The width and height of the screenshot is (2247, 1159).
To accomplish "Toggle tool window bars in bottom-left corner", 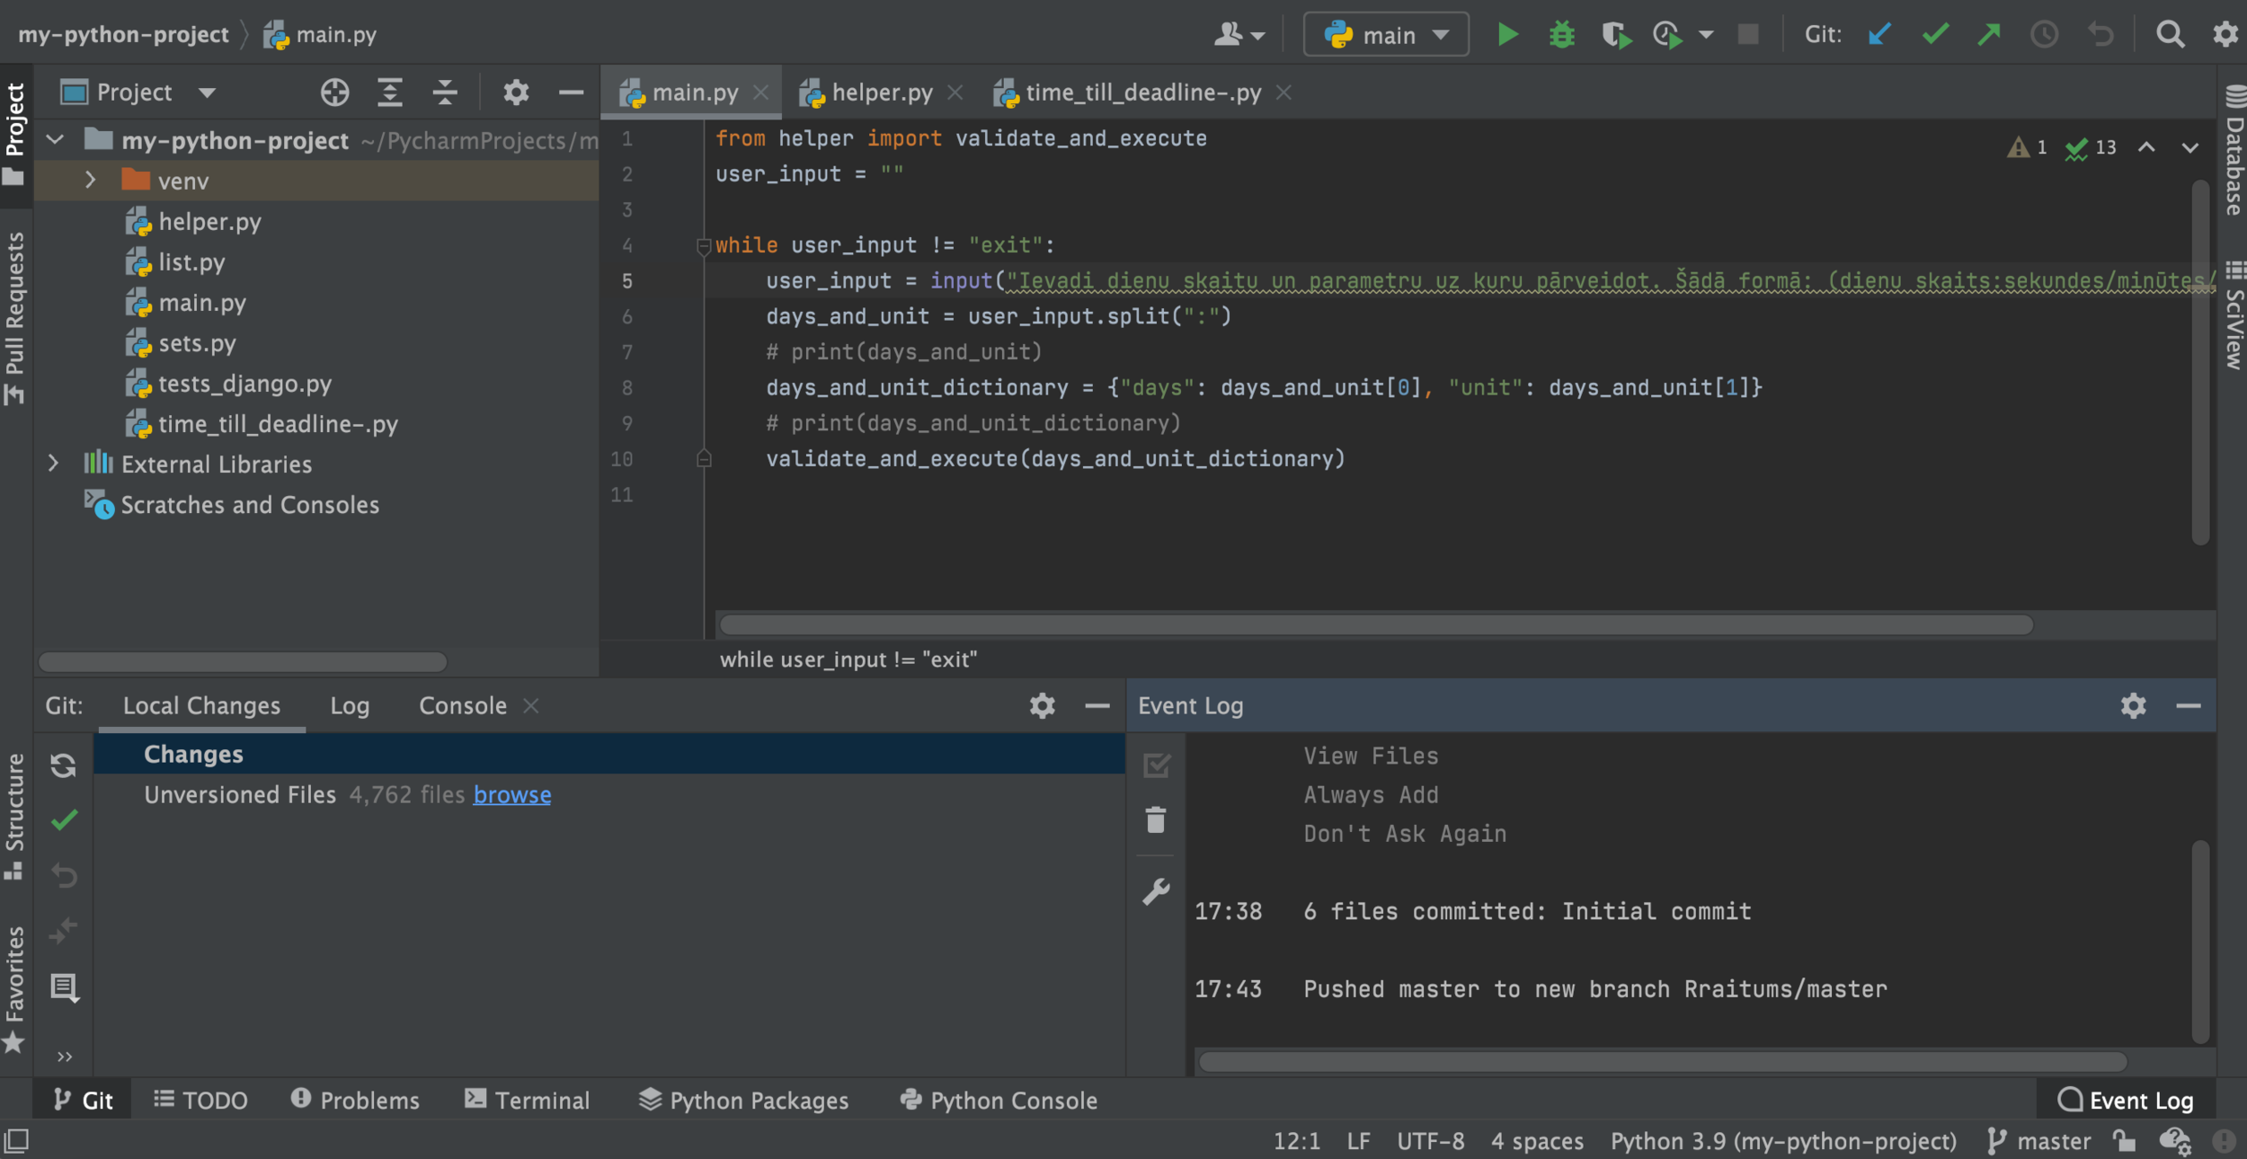I will (x=16, y=1141).
